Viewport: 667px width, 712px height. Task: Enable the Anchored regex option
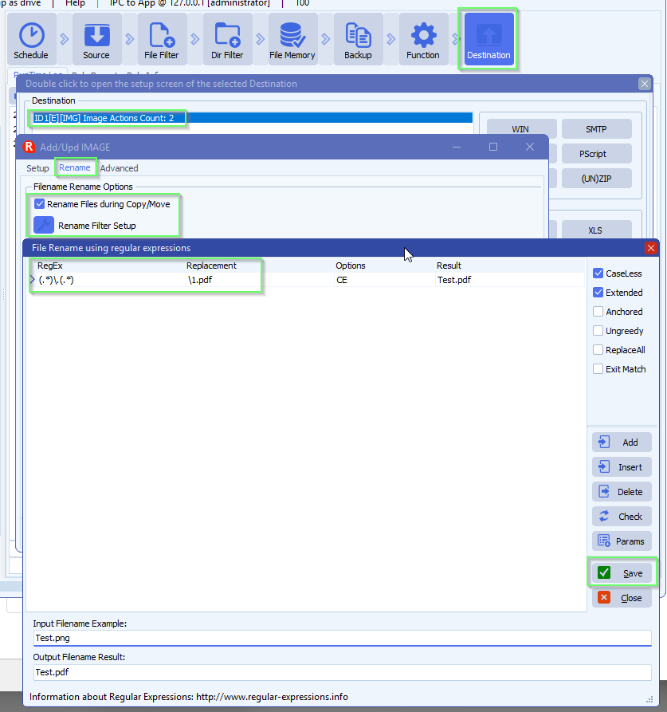coord(597,312)
